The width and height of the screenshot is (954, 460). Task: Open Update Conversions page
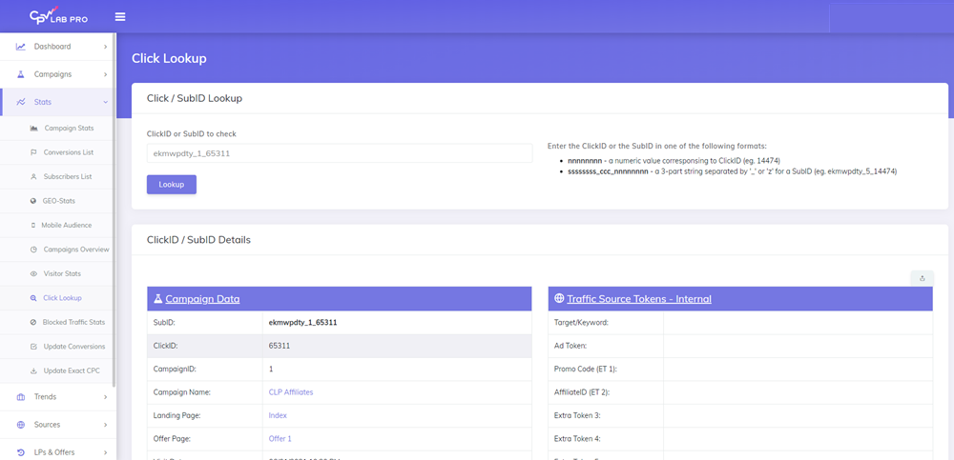[x=74, y=347]
